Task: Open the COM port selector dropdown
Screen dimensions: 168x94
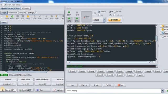Action: pyautogui.click(x=121, y=8)
